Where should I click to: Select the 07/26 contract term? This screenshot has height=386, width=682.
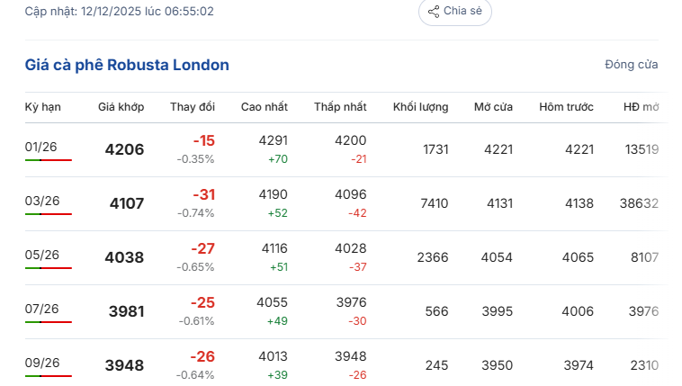click(41, 309)
